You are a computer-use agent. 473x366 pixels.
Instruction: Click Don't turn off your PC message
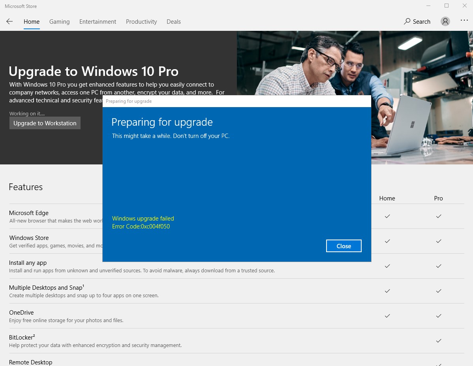(201, 136)
